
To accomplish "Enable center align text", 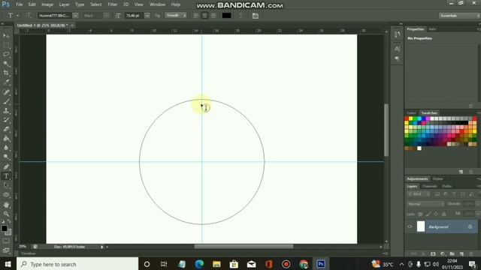I will [x=204, y=16].
